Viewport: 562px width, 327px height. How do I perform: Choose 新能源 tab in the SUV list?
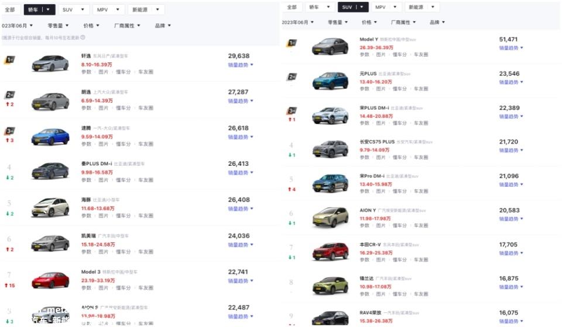421,7
